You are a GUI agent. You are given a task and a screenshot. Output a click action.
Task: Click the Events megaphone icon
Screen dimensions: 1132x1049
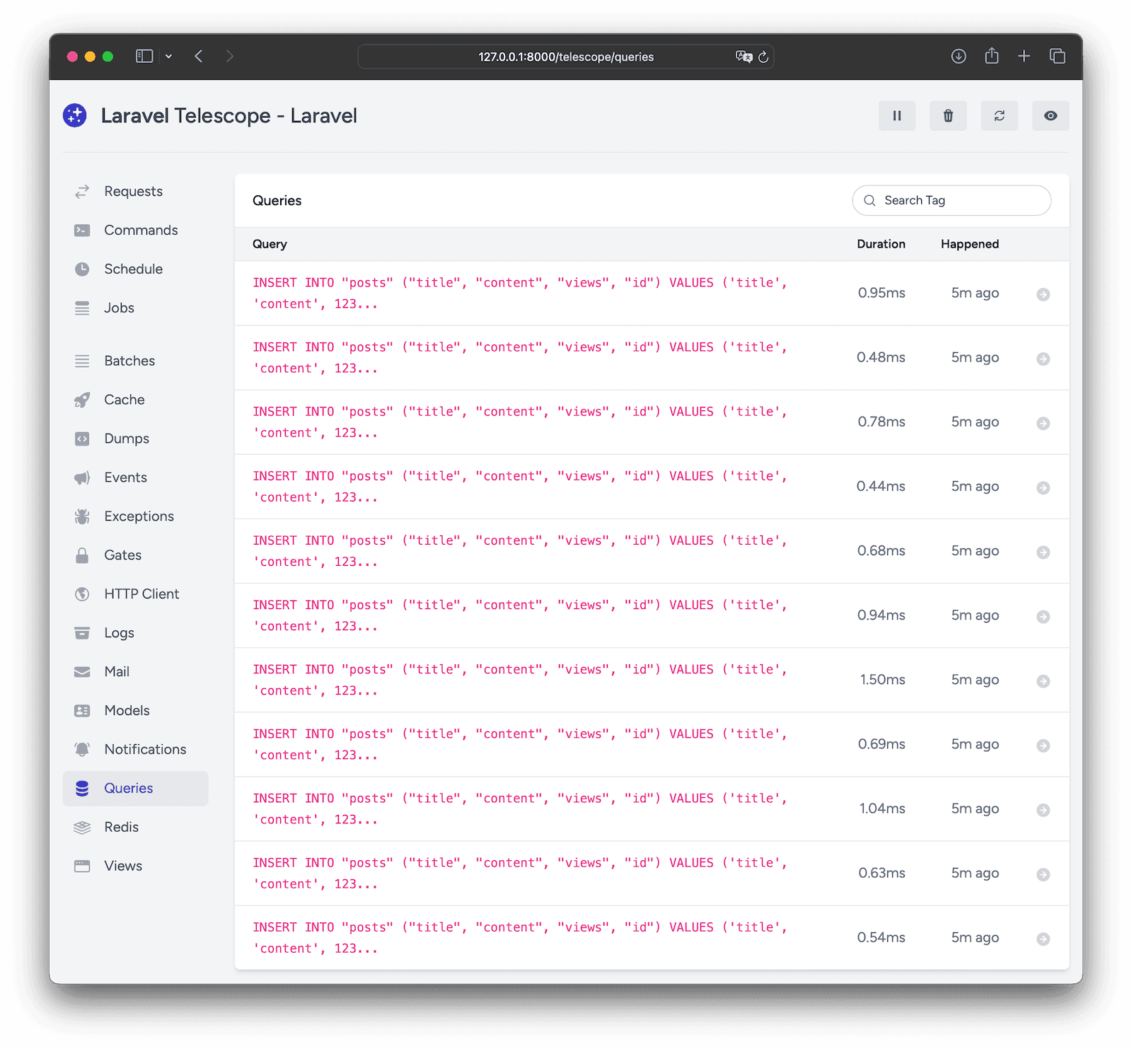pos(82,477)
